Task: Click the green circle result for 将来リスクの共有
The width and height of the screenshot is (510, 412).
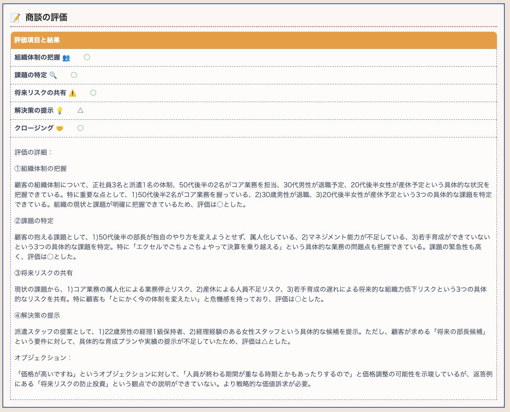Action: click(93, 93)
